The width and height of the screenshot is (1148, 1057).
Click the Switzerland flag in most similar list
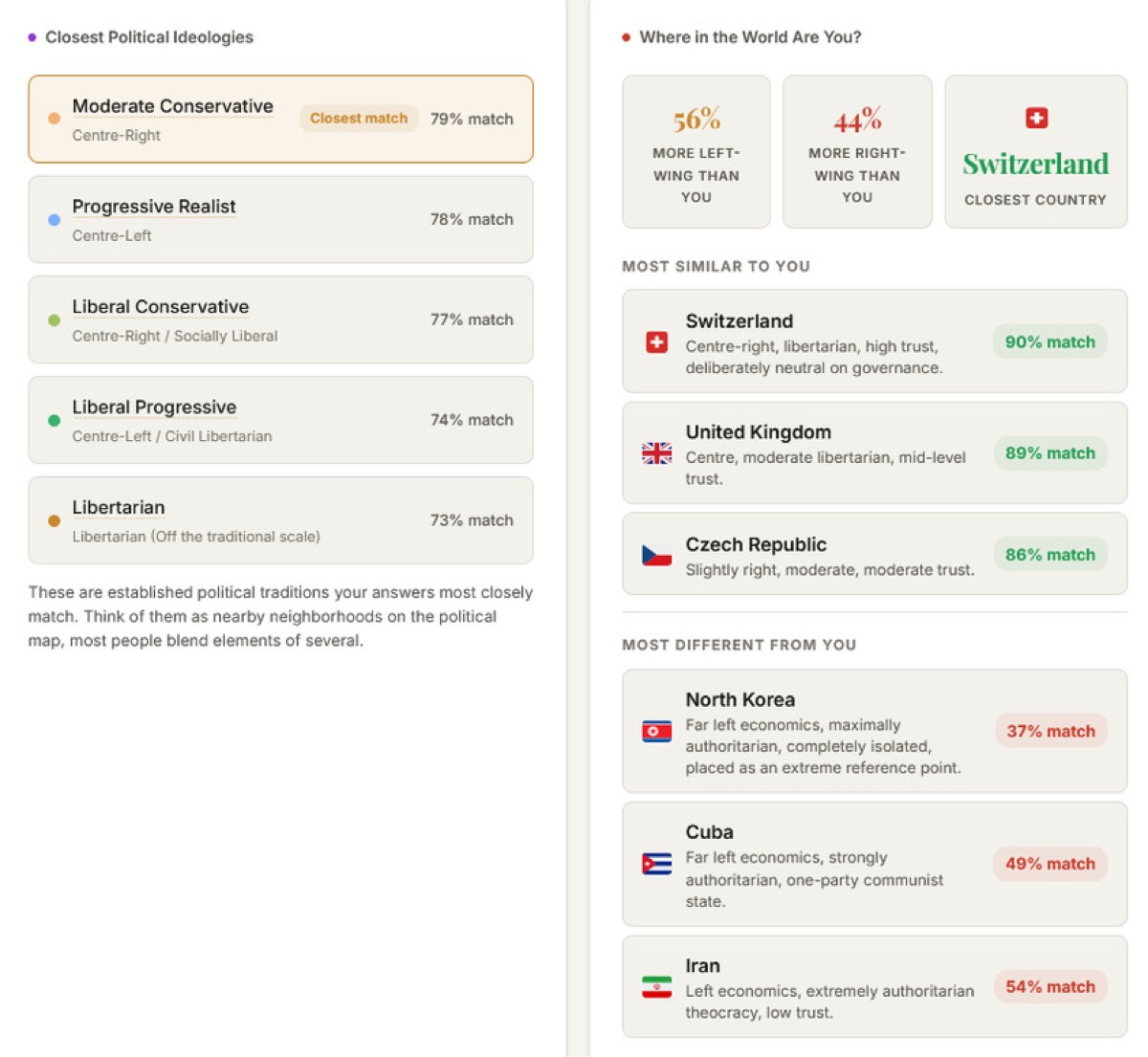click(x=656, y=342)
